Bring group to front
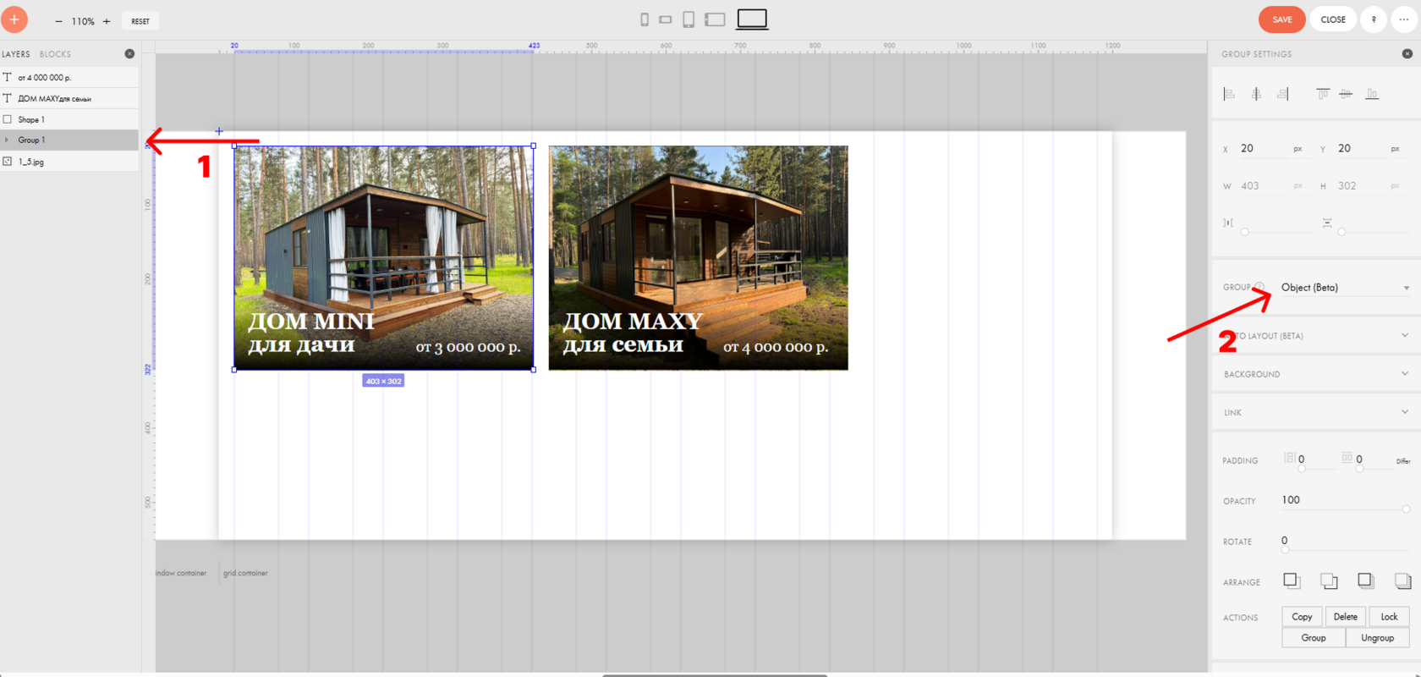This screenshot has height=677, width=1421. [x=1365, y=581]
